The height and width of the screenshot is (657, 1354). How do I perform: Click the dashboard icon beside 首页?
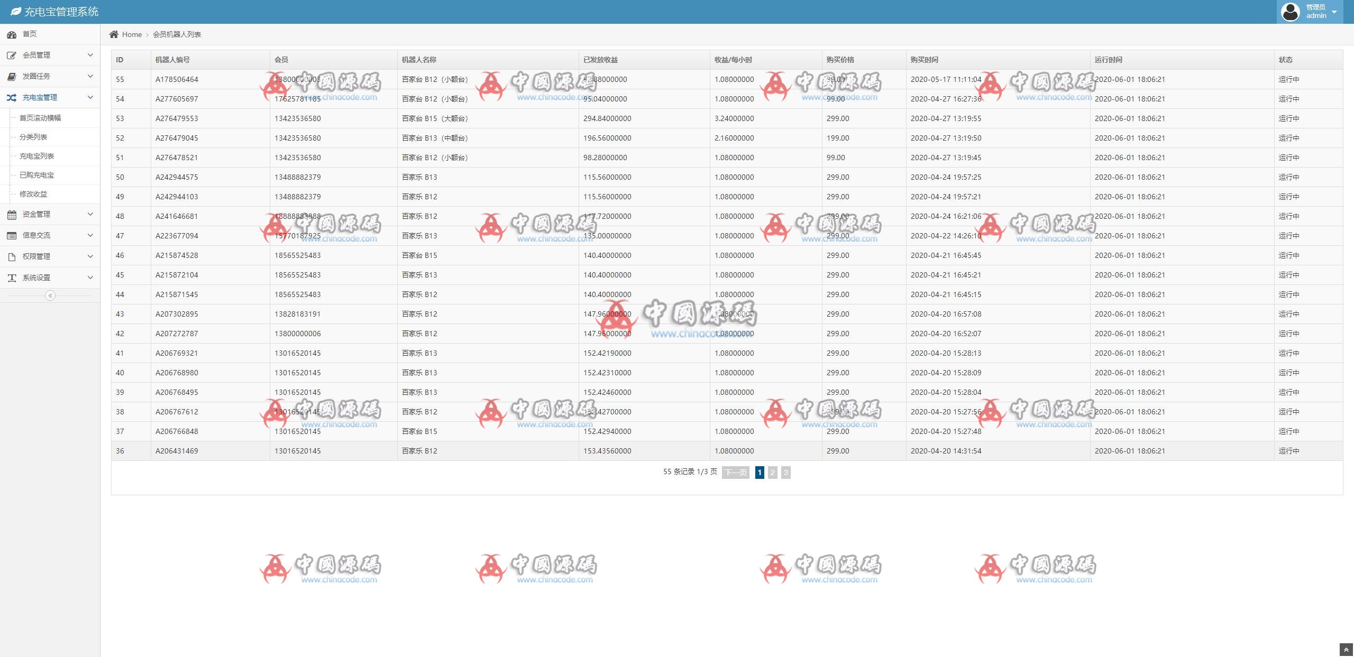pos(12,34)
